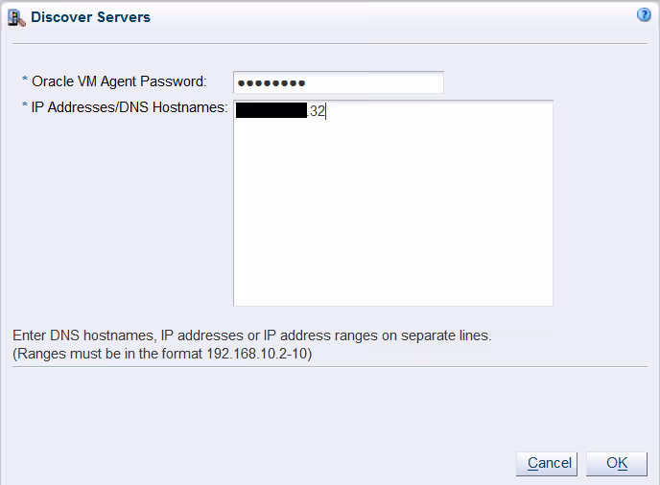This screenshot has width=660, height=485.
Task: Select the "IP Addresses/DNS Hostnames:" label
Action: [x=130, y=107]
